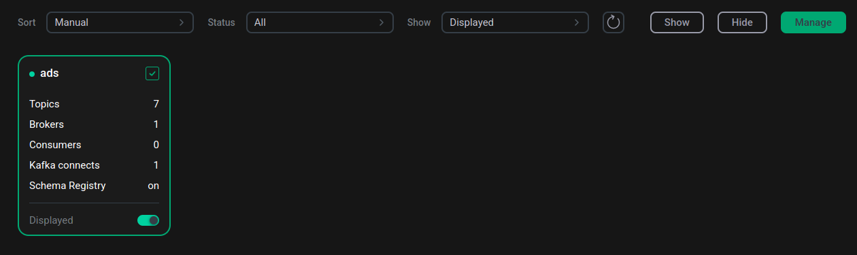Click the Displayed label in the card footer
This screenshot has width=857, height=255.
51,220
